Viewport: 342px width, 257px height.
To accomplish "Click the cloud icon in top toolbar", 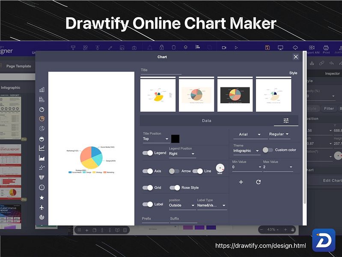I will tap(295, 48).
